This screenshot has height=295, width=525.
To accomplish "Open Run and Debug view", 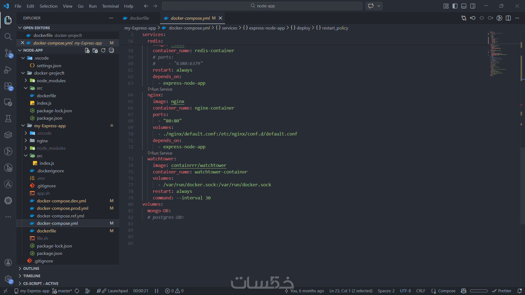I will [x=8, y=70].
